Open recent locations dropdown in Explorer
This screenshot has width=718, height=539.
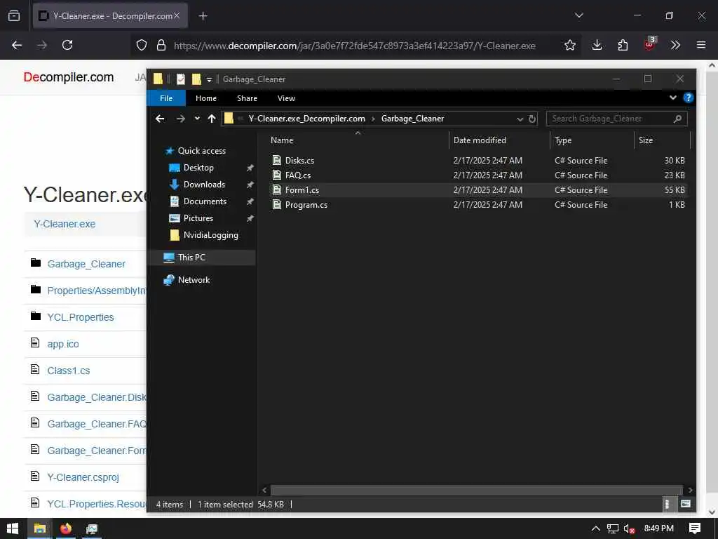197,118
